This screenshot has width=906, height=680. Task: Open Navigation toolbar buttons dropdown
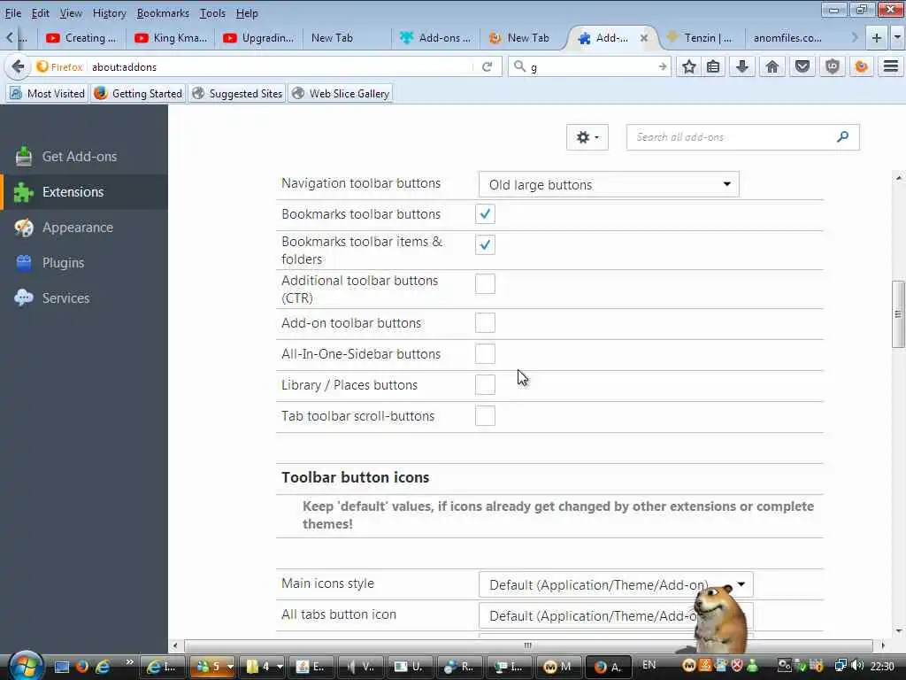609,184
